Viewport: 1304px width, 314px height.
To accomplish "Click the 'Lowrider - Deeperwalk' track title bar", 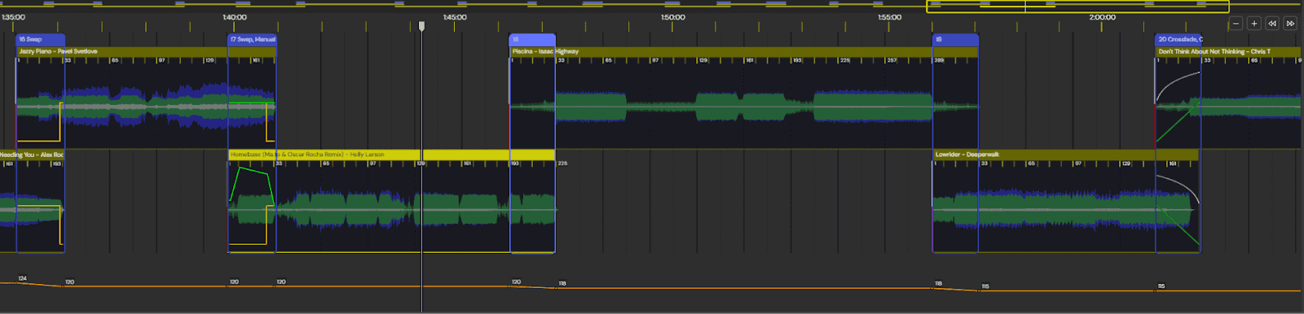I will click(x=1065, y=155).
